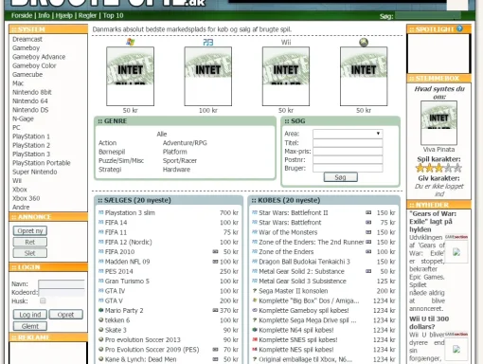Toggle the Husk remember-me checkbox

click(43, 300)
